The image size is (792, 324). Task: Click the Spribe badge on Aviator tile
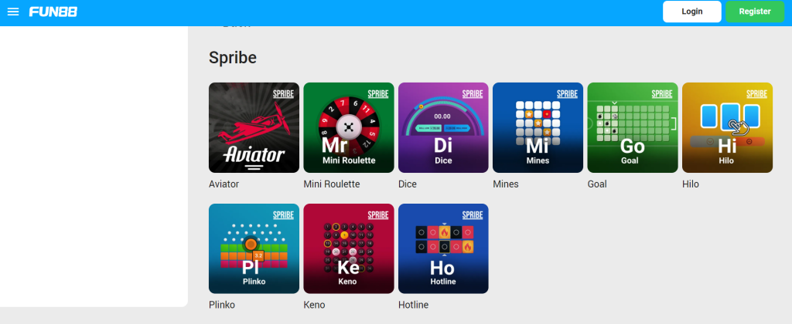[x=285, y=93]
